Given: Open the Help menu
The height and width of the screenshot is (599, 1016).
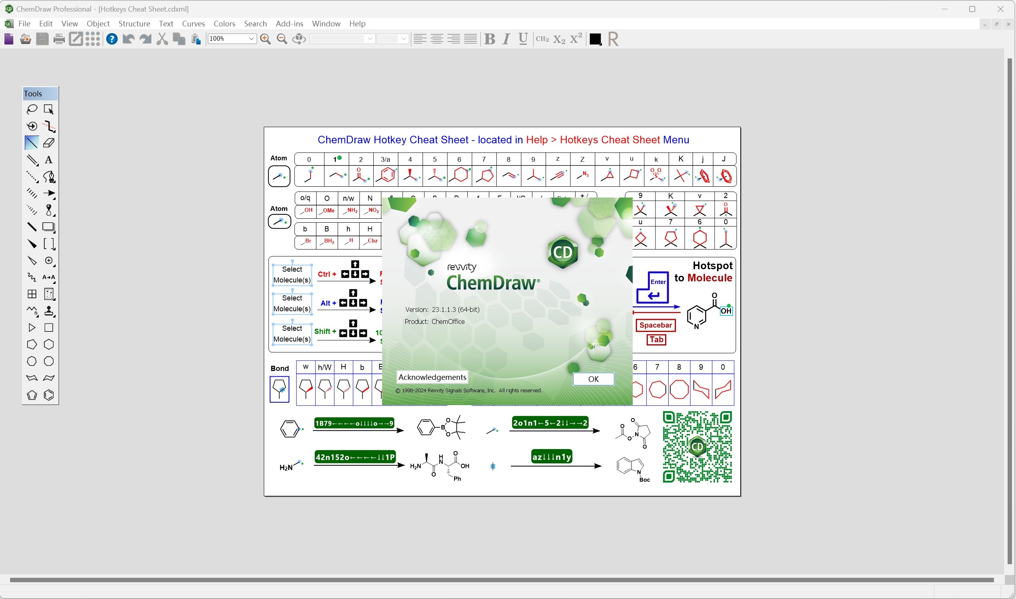Looking at the screenshot, I should (x=357, y=24).
